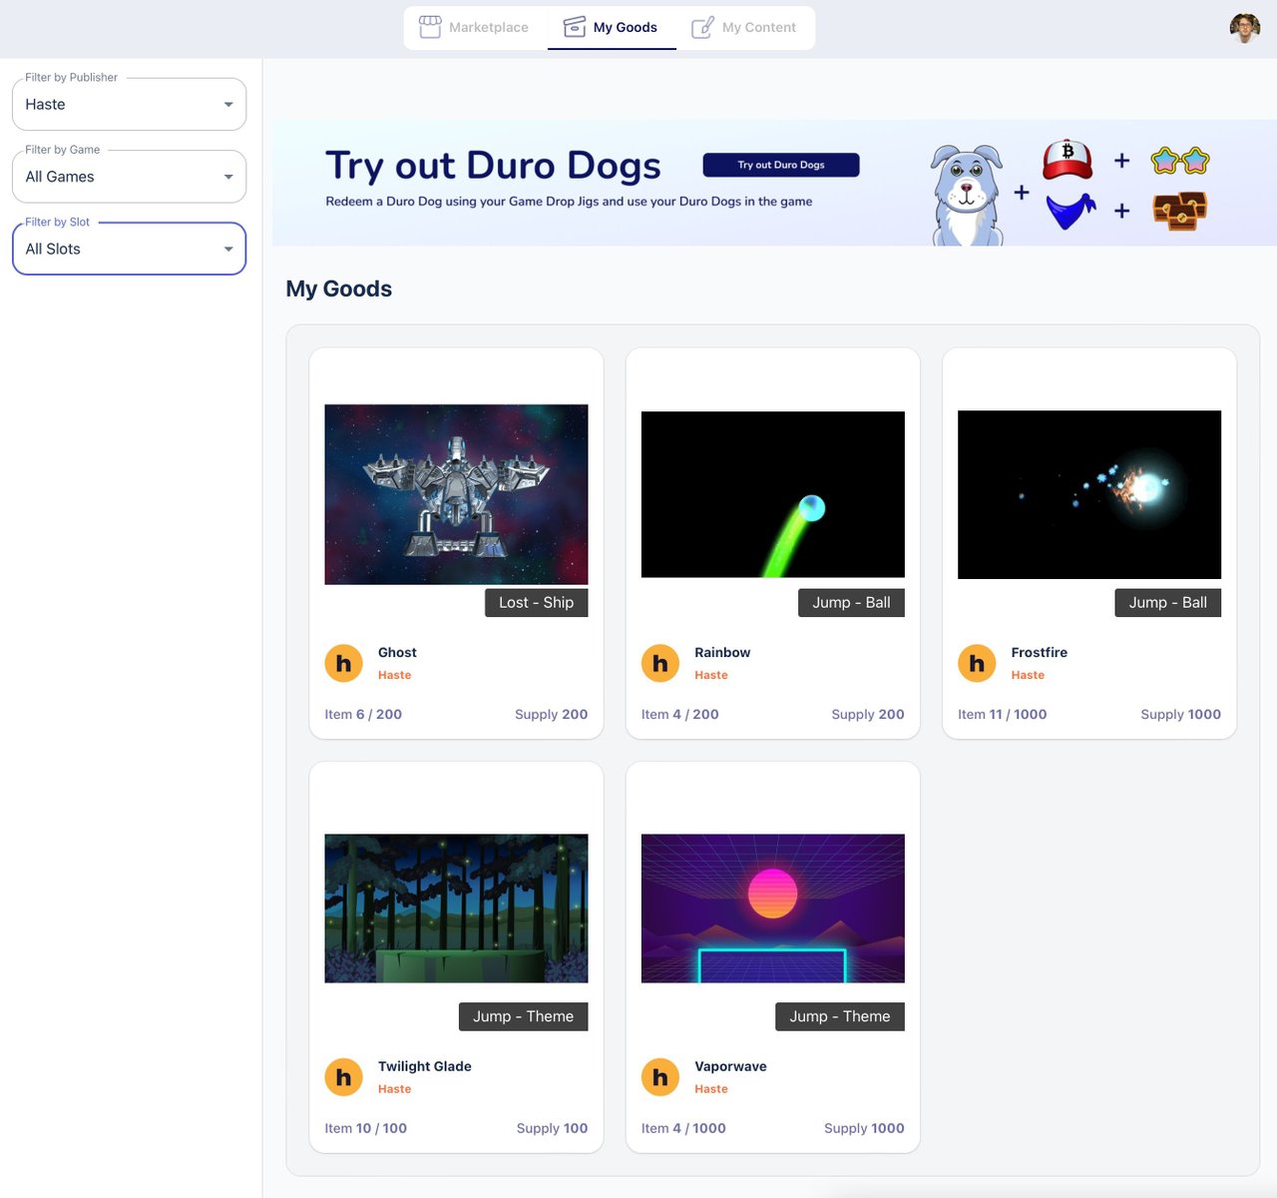Click the Ghost item title
The width and height of the screenshot is (1277, 1198).
point(397,652)
